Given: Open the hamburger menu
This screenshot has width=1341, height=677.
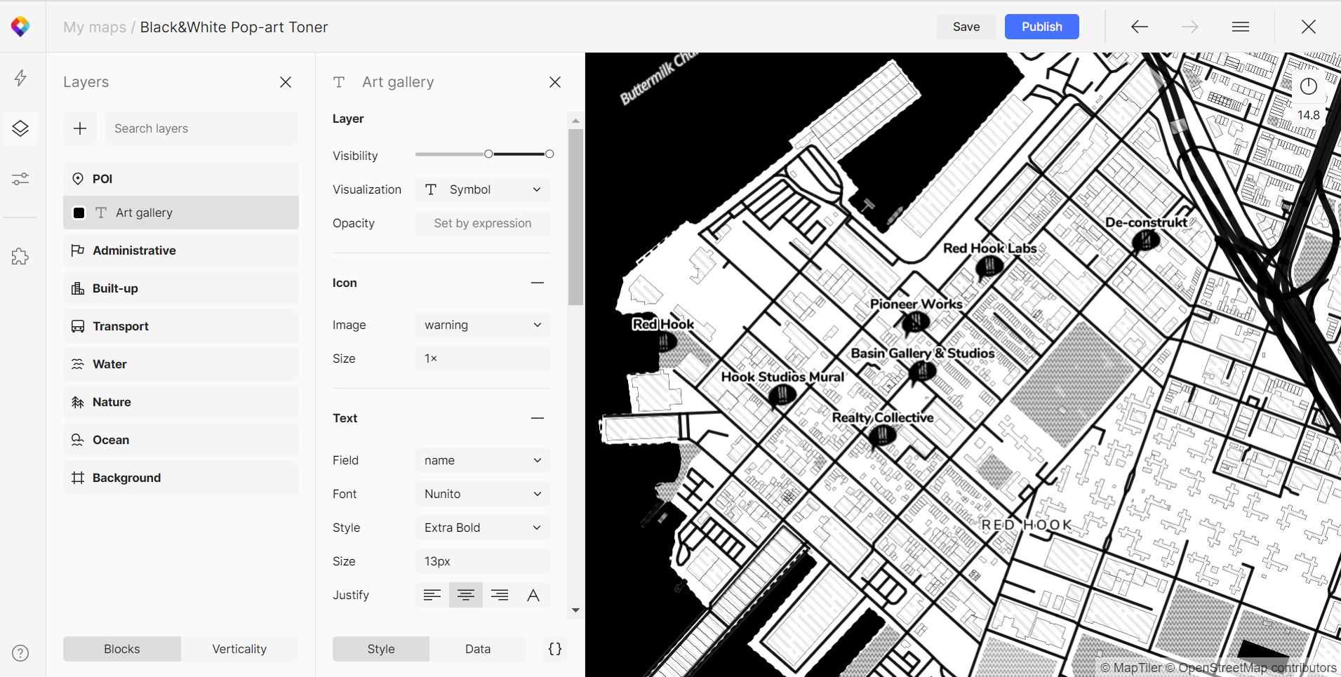Looking at the screenshot, I should tap(1240, 27).
